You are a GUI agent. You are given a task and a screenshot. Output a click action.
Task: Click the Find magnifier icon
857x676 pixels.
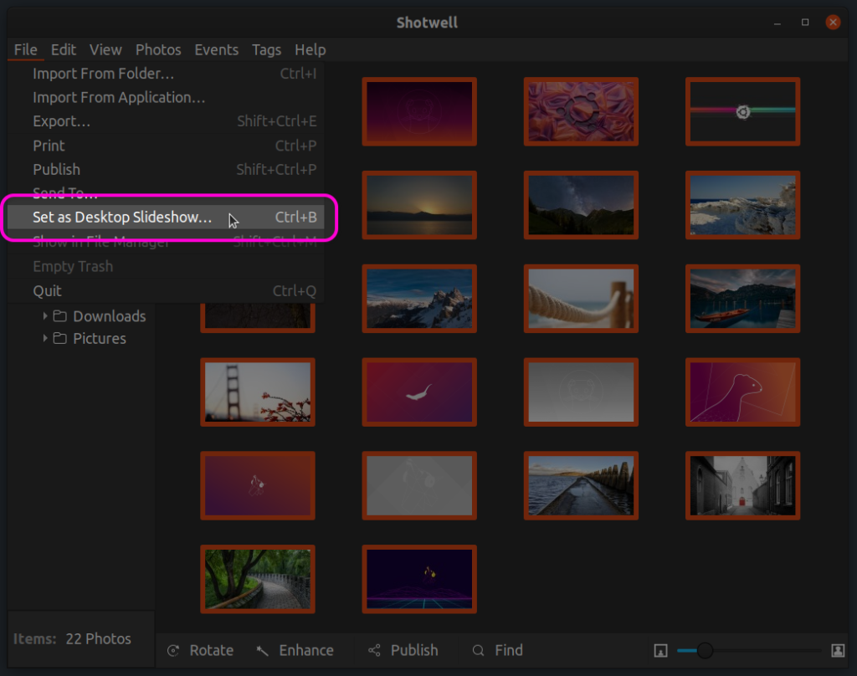(x=478, y=650)
